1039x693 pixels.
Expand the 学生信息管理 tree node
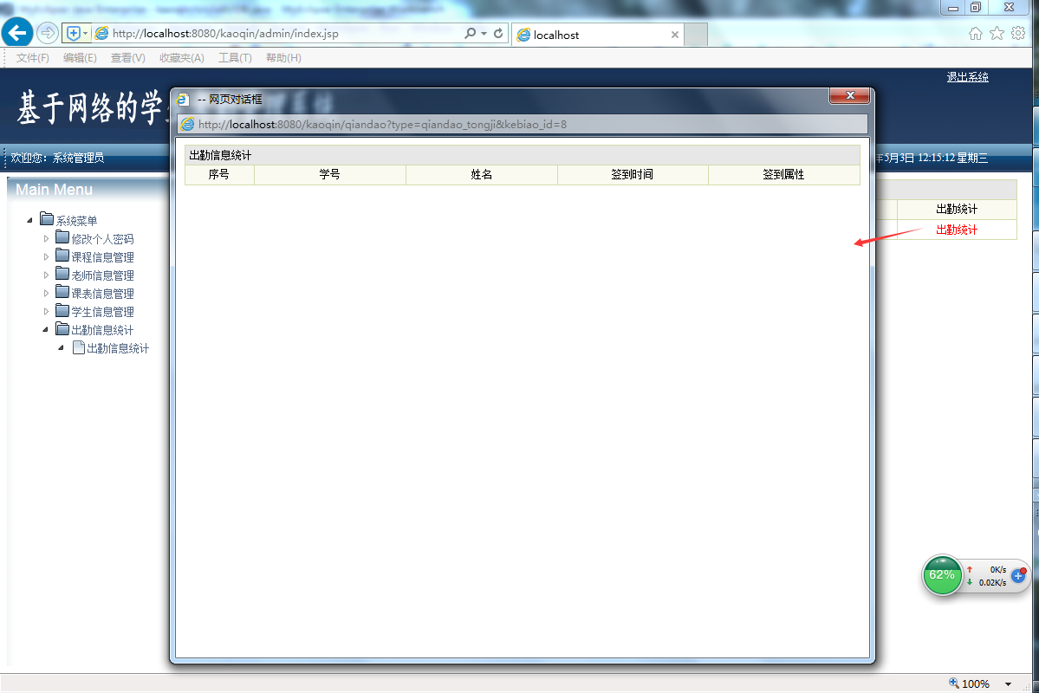click(46, 311)
